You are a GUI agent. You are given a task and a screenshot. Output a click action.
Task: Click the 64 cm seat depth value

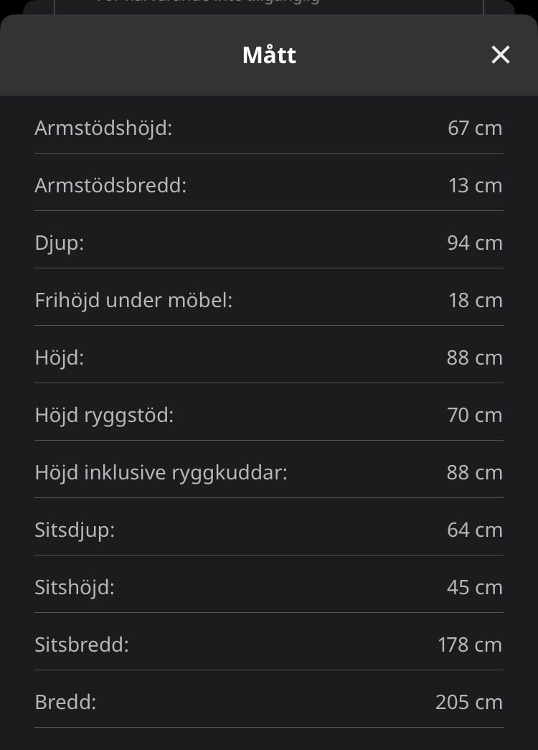point(475,530)
